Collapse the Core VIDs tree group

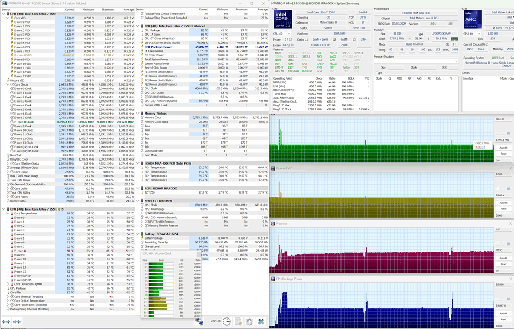[8, 18]
